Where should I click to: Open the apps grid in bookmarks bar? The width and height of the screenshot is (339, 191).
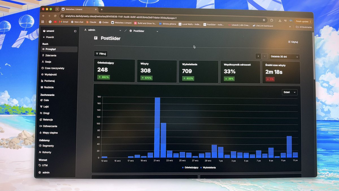pos(43,22)
